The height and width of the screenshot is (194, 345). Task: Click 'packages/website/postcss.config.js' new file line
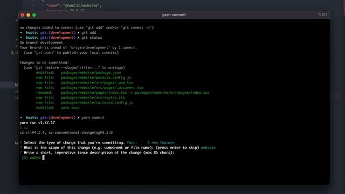tap(84, 78)
